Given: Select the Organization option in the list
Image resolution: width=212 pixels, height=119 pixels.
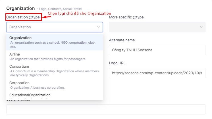Looking at the screenshot, I should coord(55,42).
